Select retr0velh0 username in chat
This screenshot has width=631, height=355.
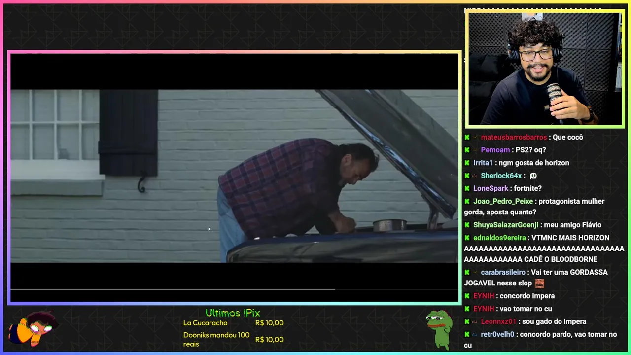click(497, 334)
